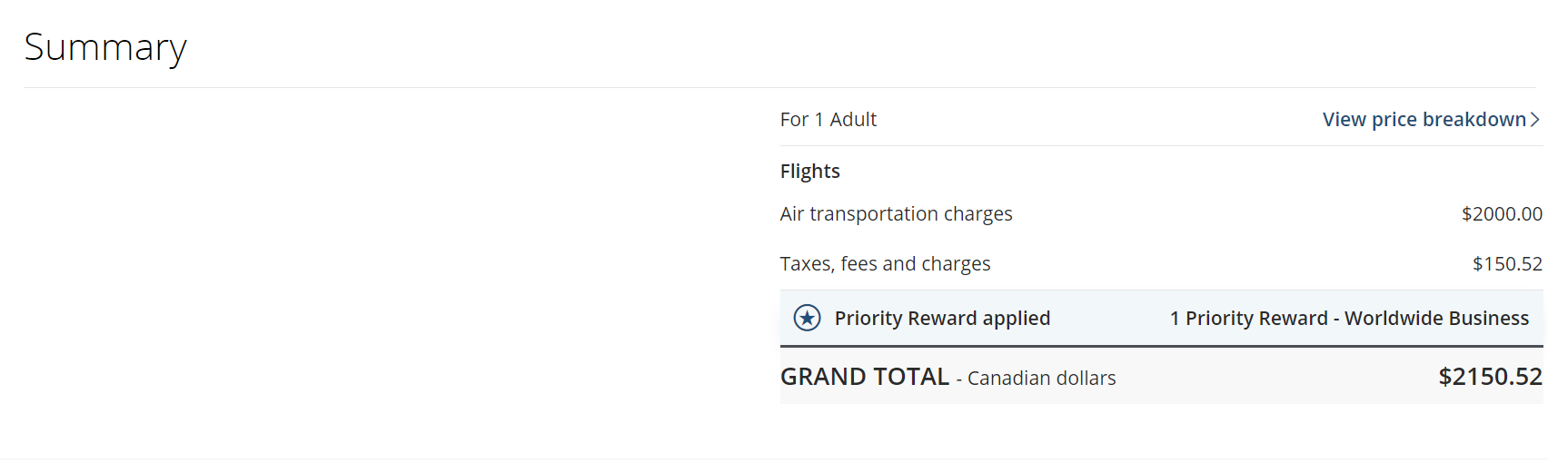Click the Air transportation charges label

[896, 213]
